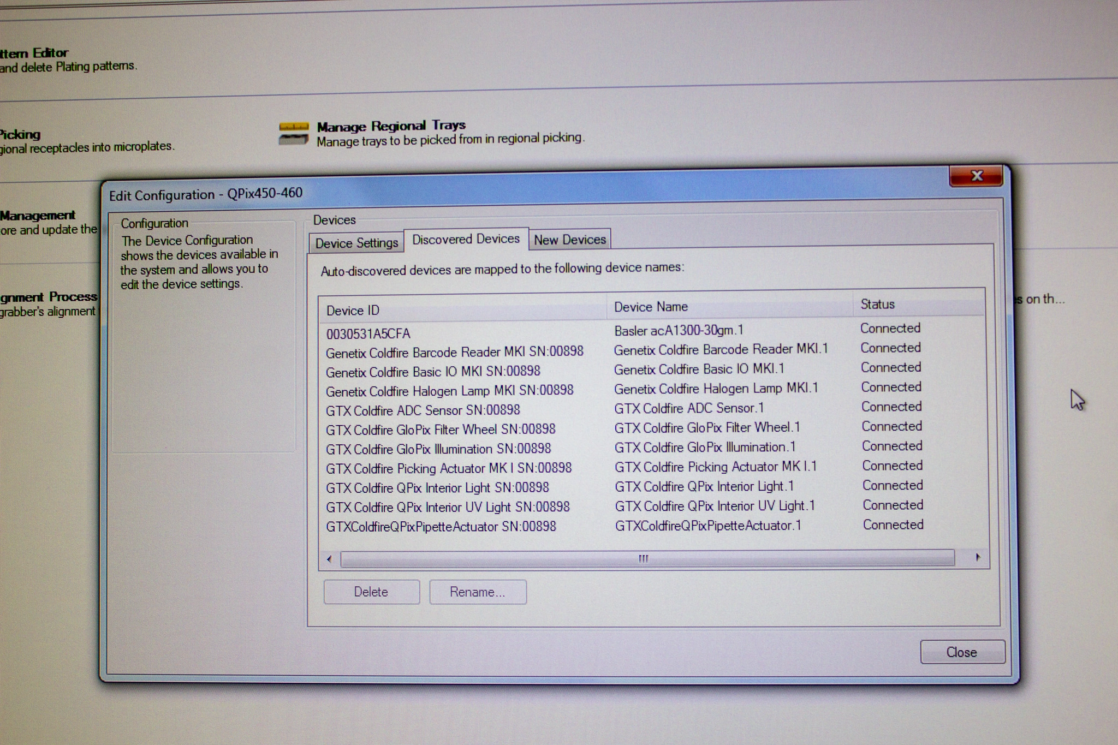Click device name GTX Coldfire ADC Sensor.1
This screenshot has height=745, width=1118.
coord(689,408)
